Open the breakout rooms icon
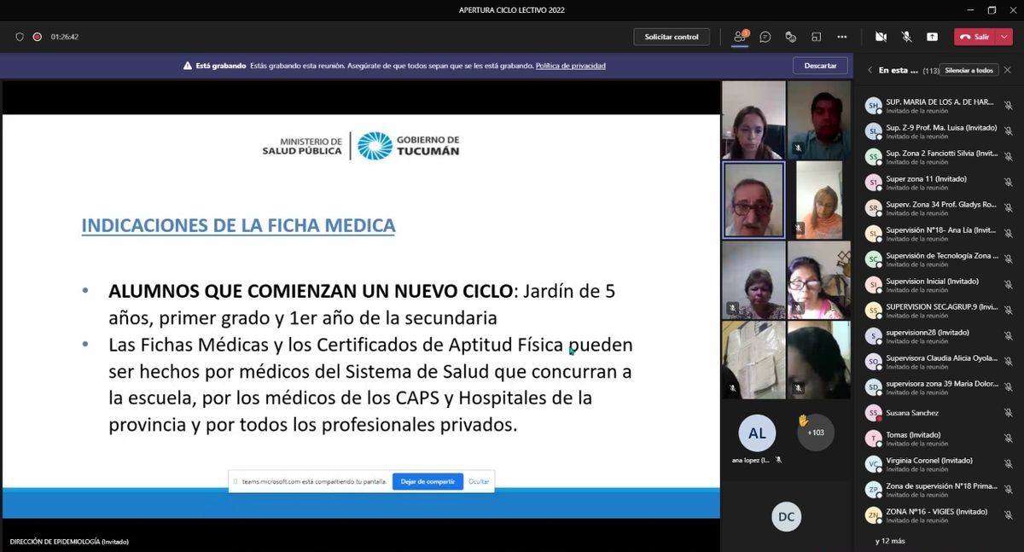This screenshot has height=552, width=1024. [x=816, y=37]
